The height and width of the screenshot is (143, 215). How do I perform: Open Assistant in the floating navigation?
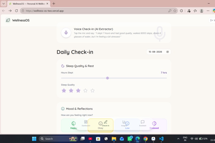click(143, 123)
